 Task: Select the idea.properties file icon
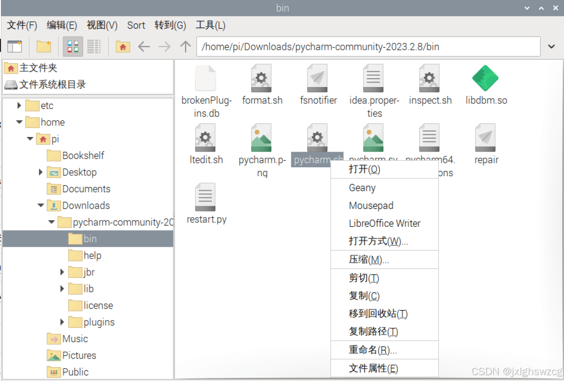tap(373, 78)
